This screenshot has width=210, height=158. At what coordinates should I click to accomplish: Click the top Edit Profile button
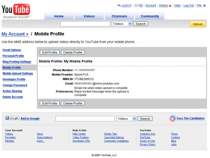50,52
